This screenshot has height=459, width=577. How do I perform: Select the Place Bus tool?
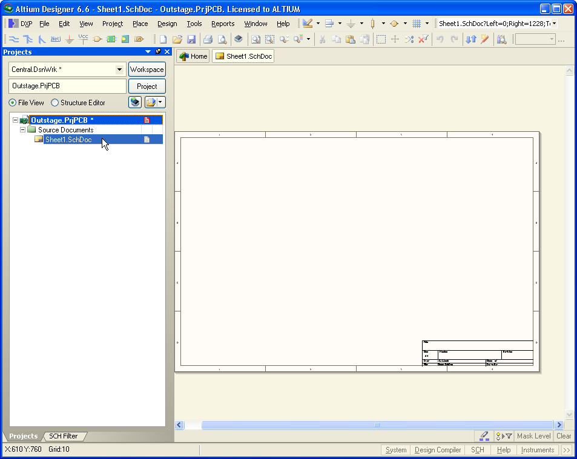27,39
